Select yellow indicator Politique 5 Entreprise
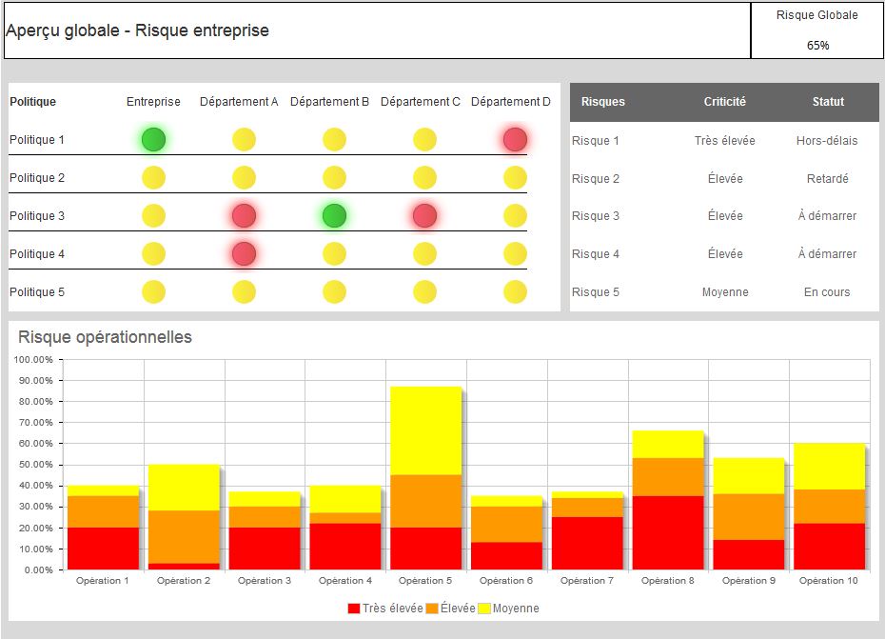 153,292
